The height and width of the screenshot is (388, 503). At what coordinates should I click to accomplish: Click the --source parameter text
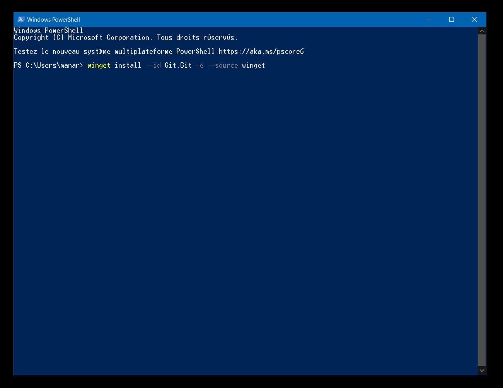(223, 65)
